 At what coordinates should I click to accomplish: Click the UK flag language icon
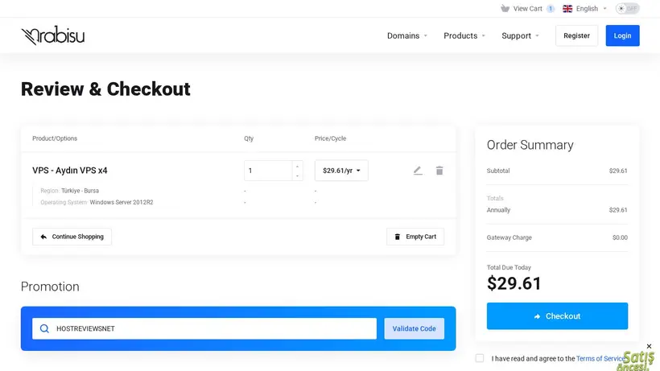(x=567, y=8)
